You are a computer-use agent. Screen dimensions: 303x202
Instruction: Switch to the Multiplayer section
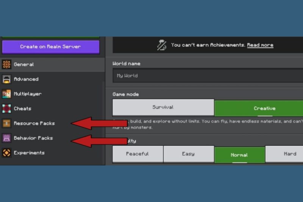coord(52,94)
